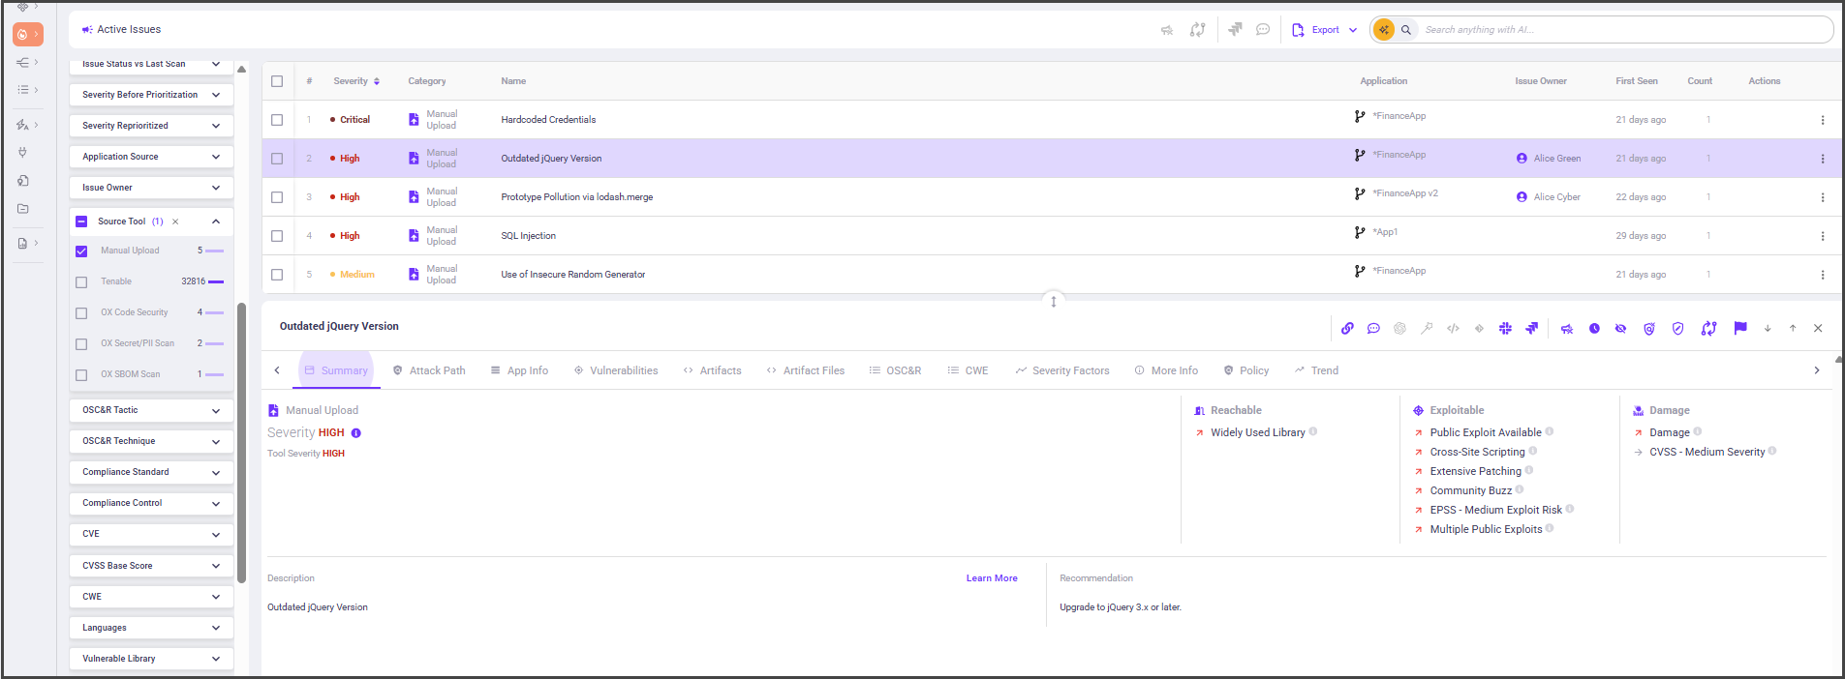Expand the Compliance Standard filter

[151, 472]
